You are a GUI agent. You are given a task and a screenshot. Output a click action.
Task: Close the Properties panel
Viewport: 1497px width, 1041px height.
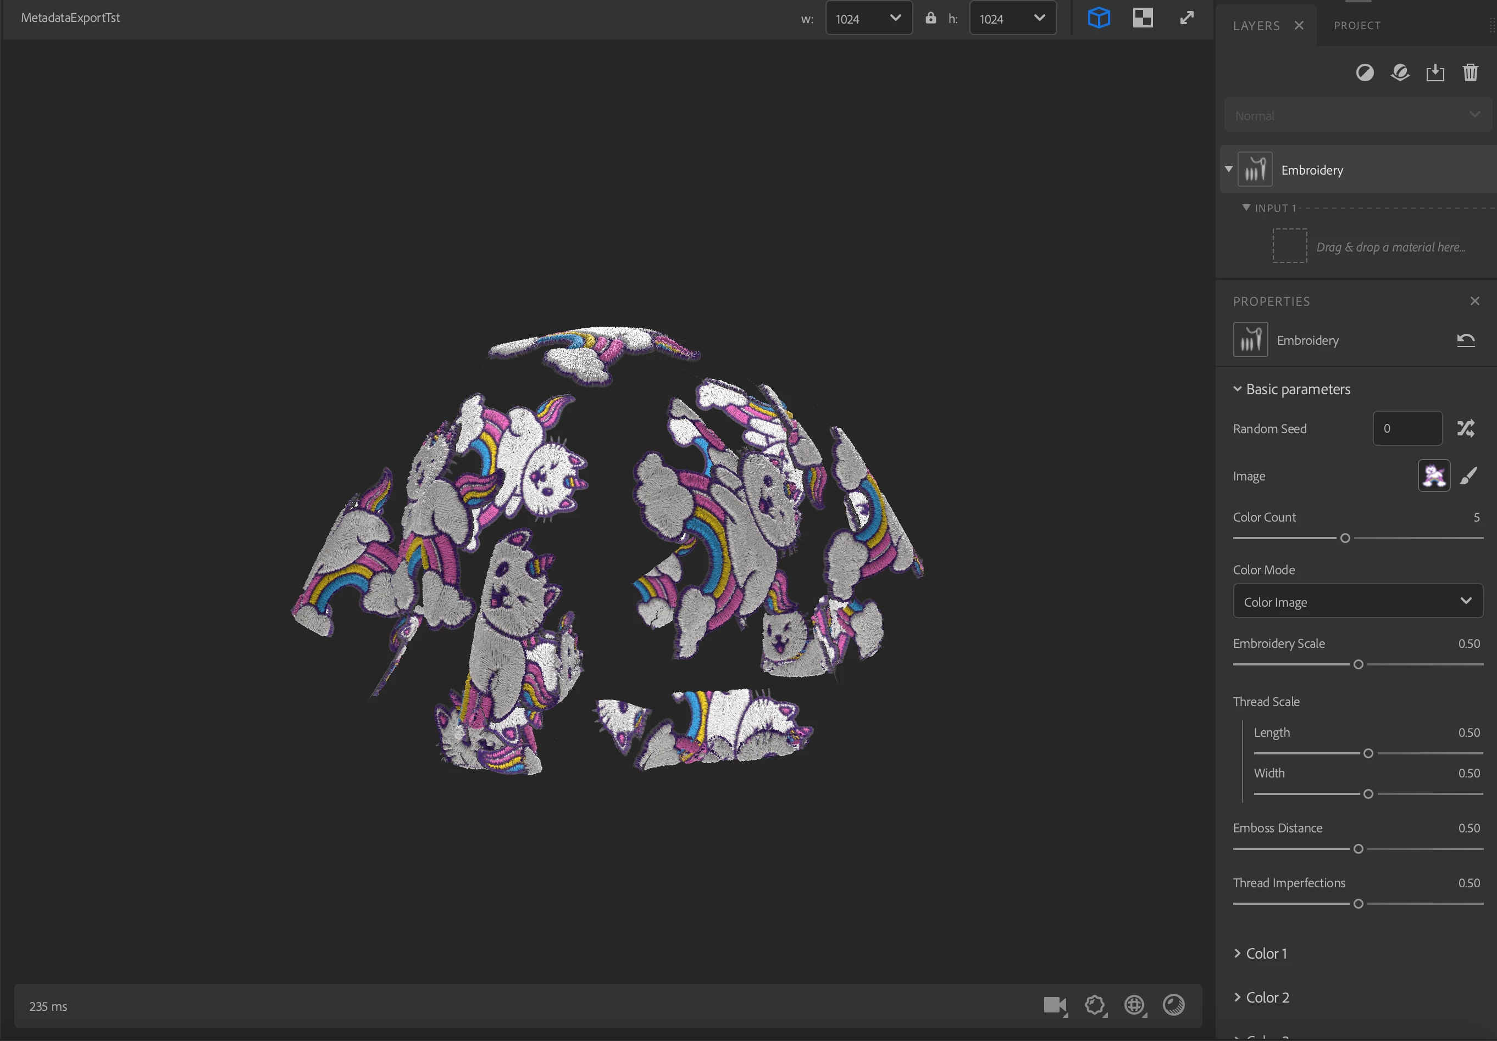click(1475, 301)
